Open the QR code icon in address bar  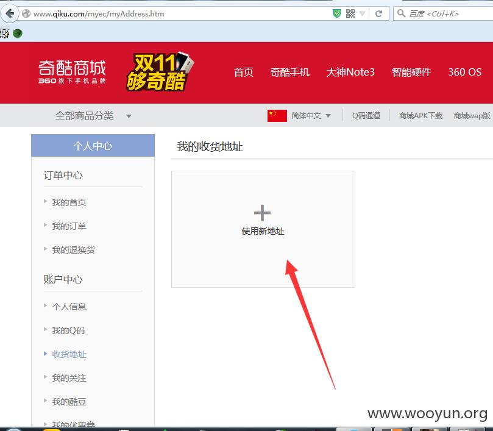tap(350, 13)
